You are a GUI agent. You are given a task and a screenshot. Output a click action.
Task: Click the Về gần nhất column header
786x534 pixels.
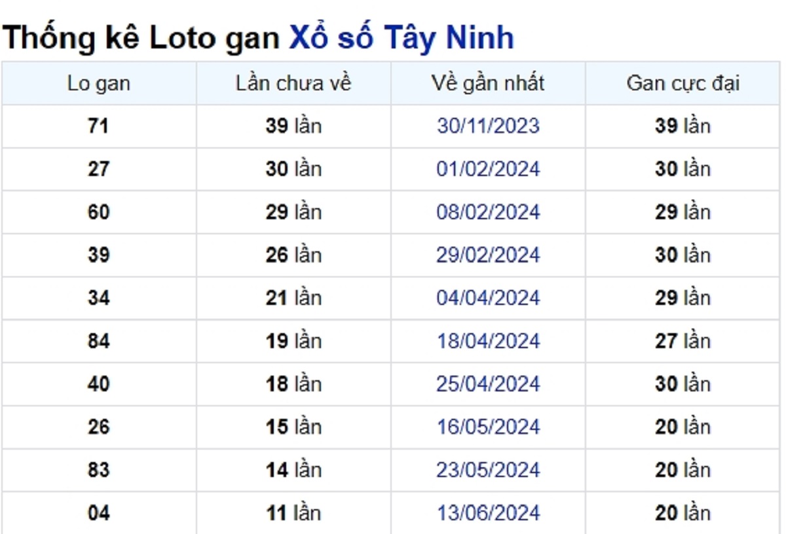tap(488, 83)
